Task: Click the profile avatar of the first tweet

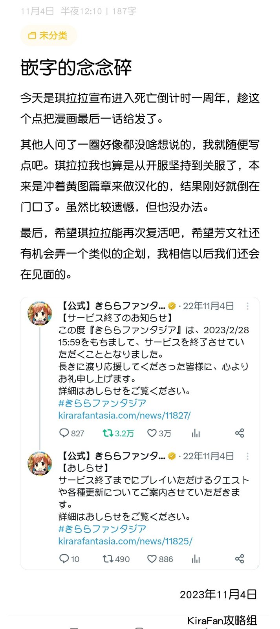Action: point(38,311)
